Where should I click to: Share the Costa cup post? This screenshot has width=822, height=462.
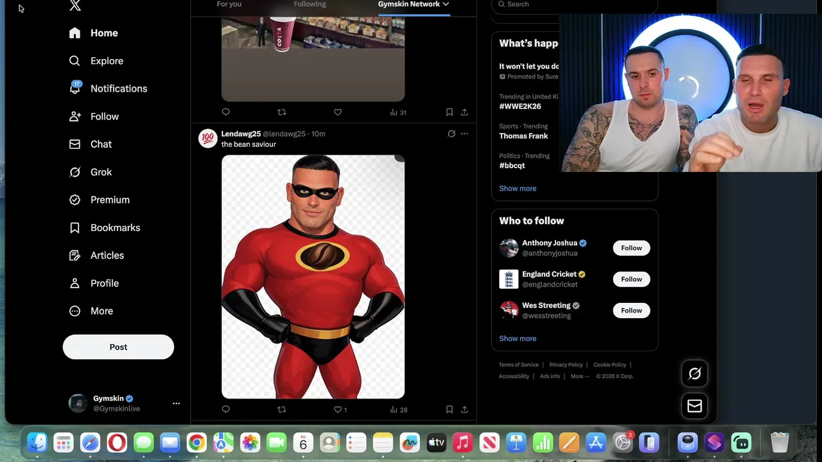coord(464,112)
